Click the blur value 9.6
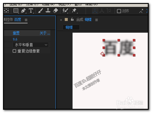 tap(15, 39)
